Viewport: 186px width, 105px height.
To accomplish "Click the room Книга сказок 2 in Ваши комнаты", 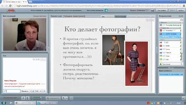I will [x=171, y=74].
